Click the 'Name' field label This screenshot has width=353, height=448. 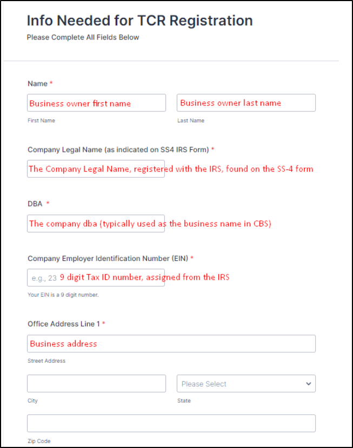37,84
